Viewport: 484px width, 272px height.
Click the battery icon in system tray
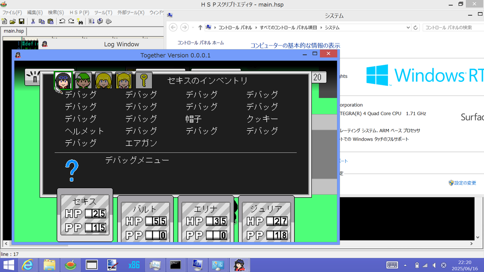417,265
